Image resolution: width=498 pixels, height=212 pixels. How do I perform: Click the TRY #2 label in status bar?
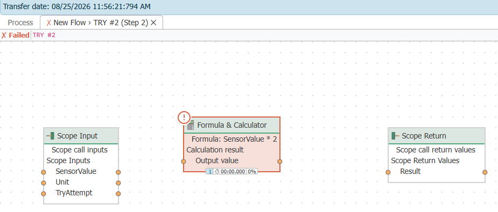pos(44,35)
